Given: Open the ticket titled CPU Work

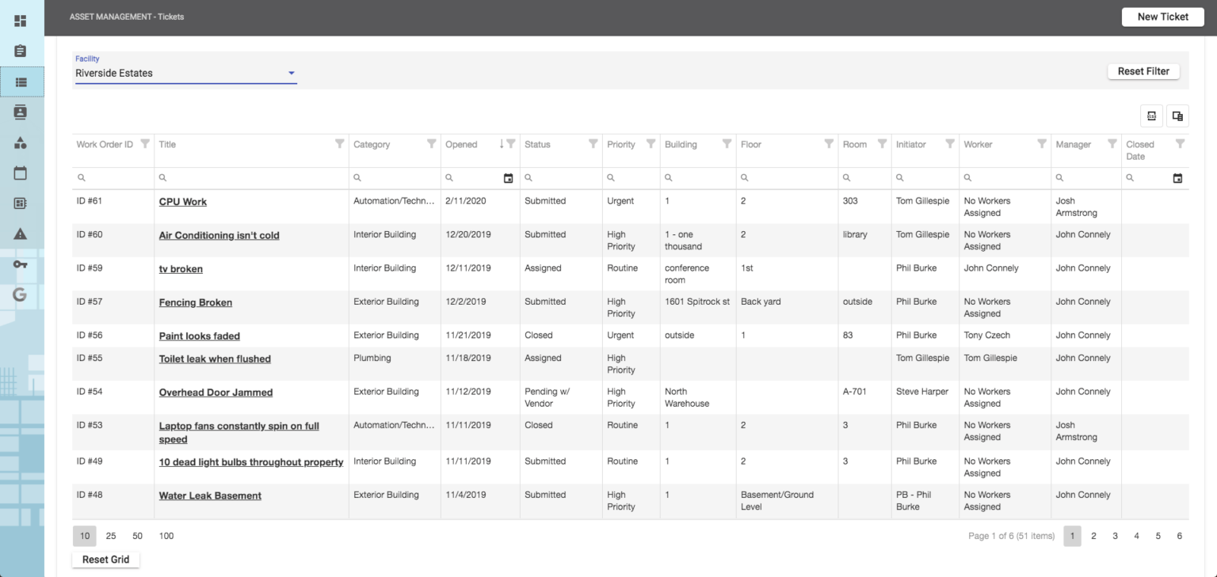Looking at the screenshot, I should tap(182, 201).
